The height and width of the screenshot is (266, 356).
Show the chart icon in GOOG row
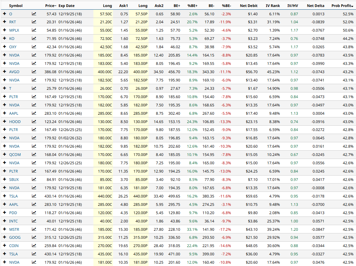[34, 237]
